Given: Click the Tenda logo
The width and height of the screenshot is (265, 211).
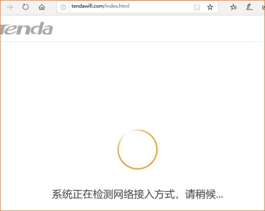Looking at the screenshot, I should click(x=26, y=28).
